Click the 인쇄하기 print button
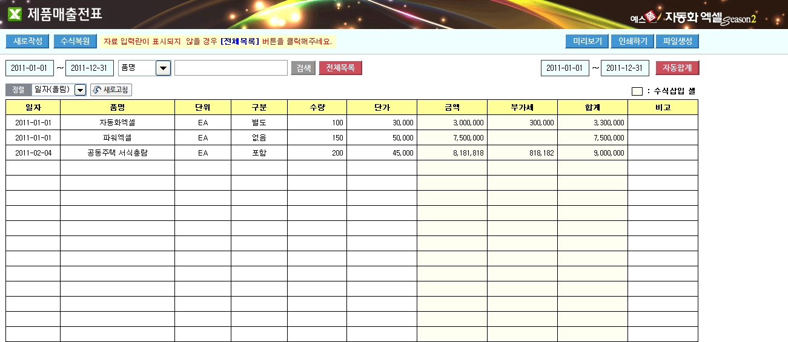Viewport: 788px width, 342px height. pyautogui.click(x=632, y=41)
